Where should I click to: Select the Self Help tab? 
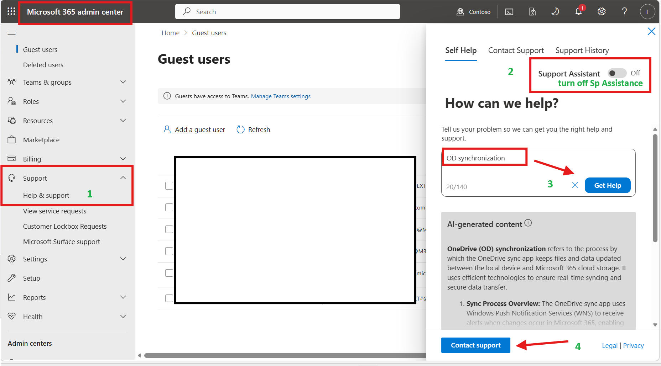(461, 51)
